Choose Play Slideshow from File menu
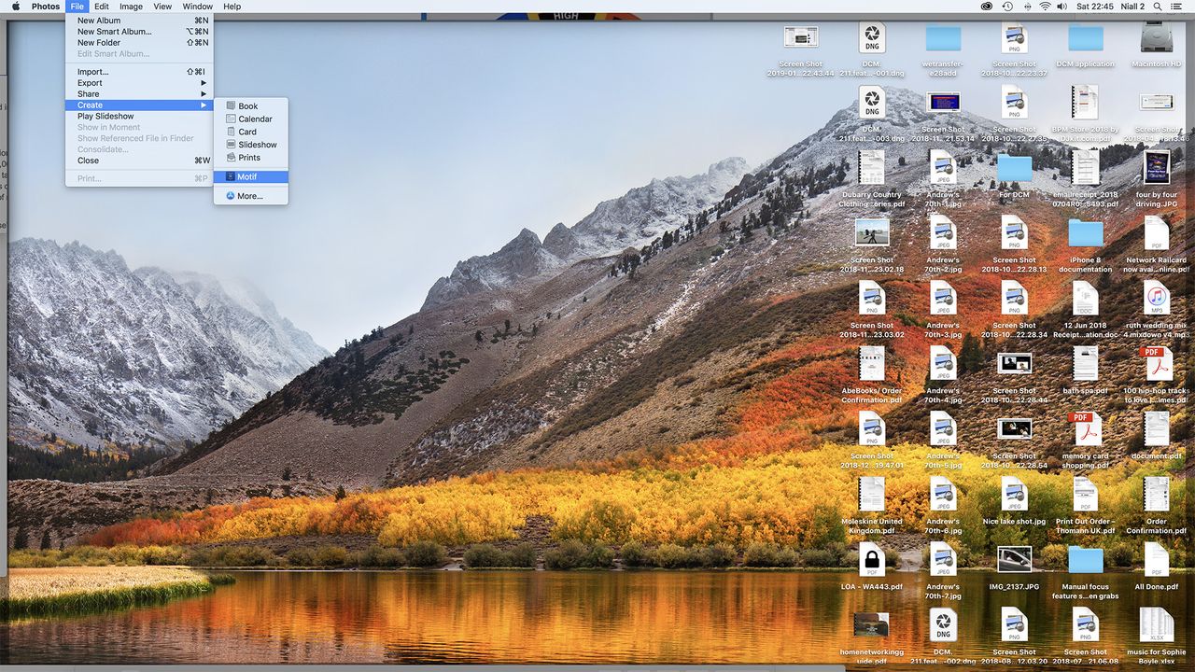The height and width of the screenshot is (672, 1195). coord(139,117)
